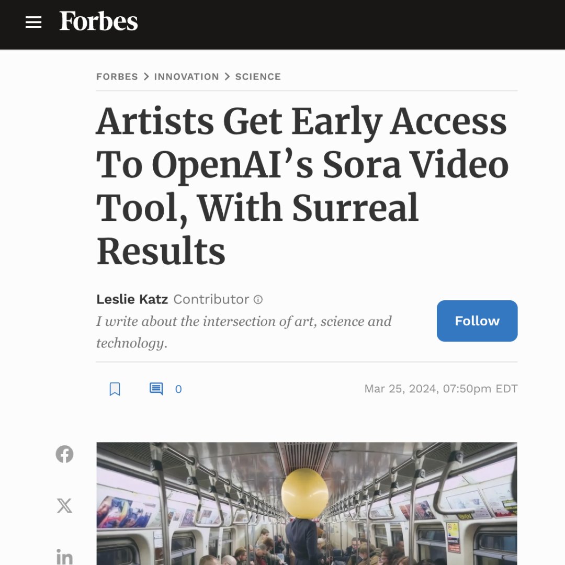Click the author bio about art, science
The height and width of the screenshot is (565, 565).
244,332
